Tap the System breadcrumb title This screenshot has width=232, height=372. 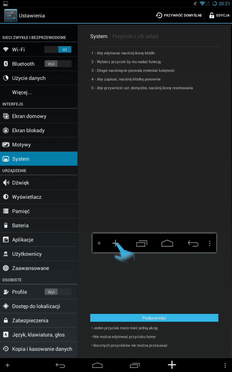tap(99, 36)
